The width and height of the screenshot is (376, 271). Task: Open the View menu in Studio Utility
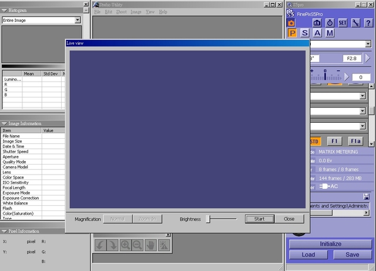(x=150, y=12)
